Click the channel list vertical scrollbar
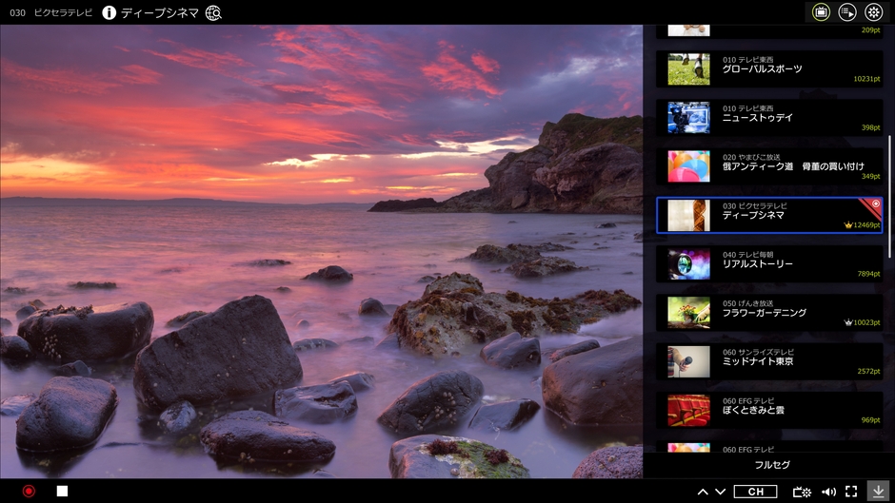895x503 pixels. pyautogui.click(x=890, y=190)
